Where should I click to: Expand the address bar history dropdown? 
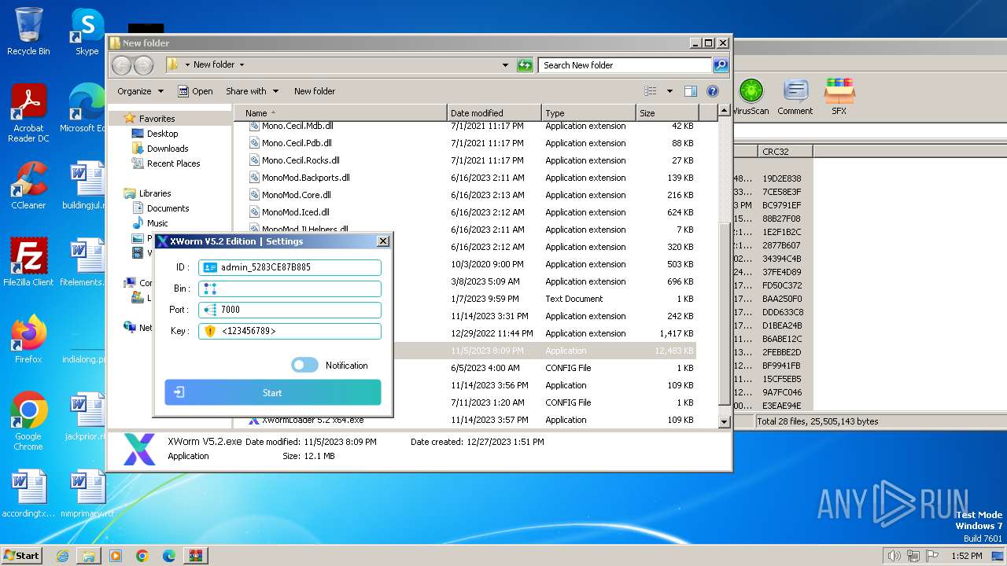pos(505,65)
